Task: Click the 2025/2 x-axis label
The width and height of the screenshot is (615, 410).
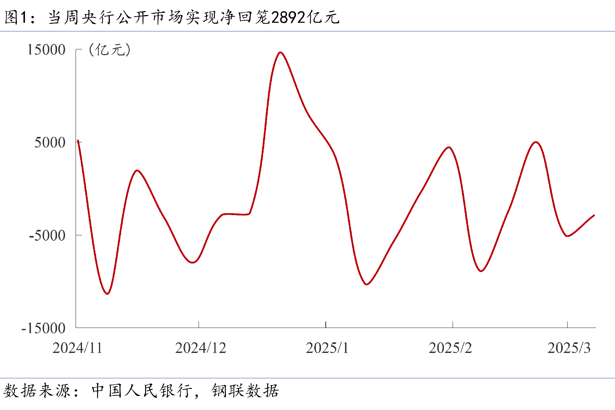Action: click(x=450, y=348)
